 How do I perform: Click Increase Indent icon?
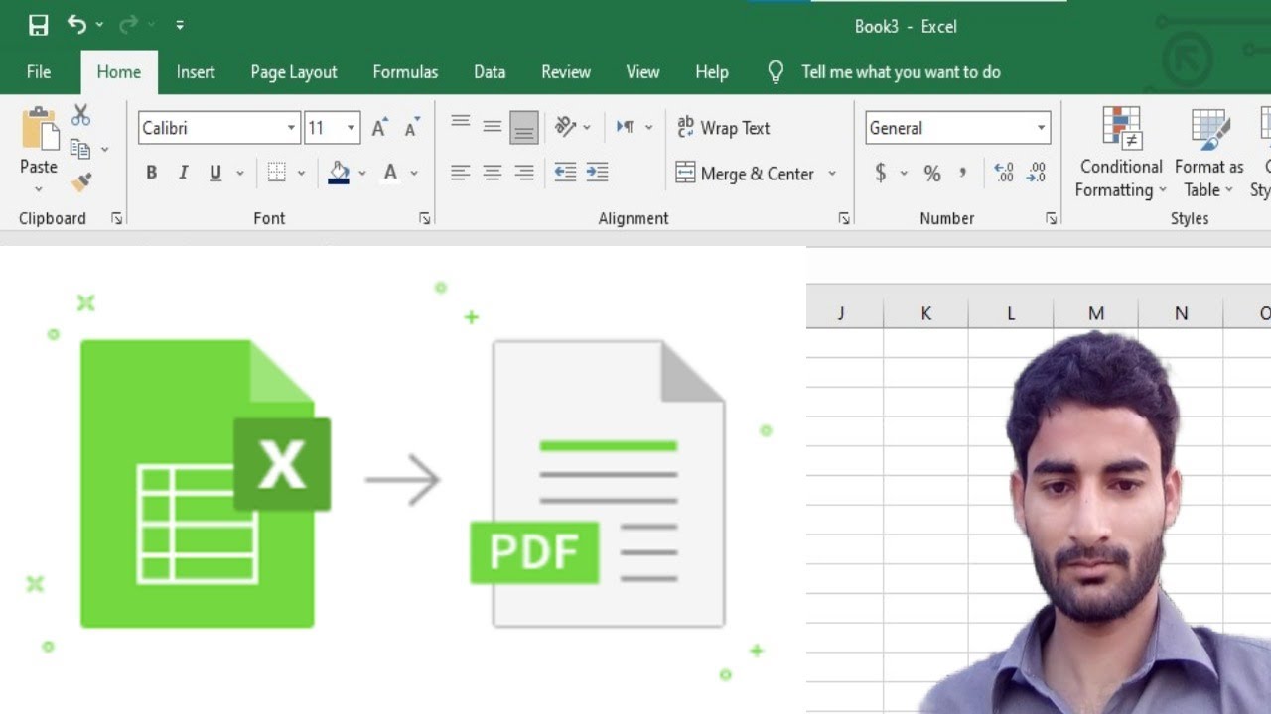tap(597, 173)
